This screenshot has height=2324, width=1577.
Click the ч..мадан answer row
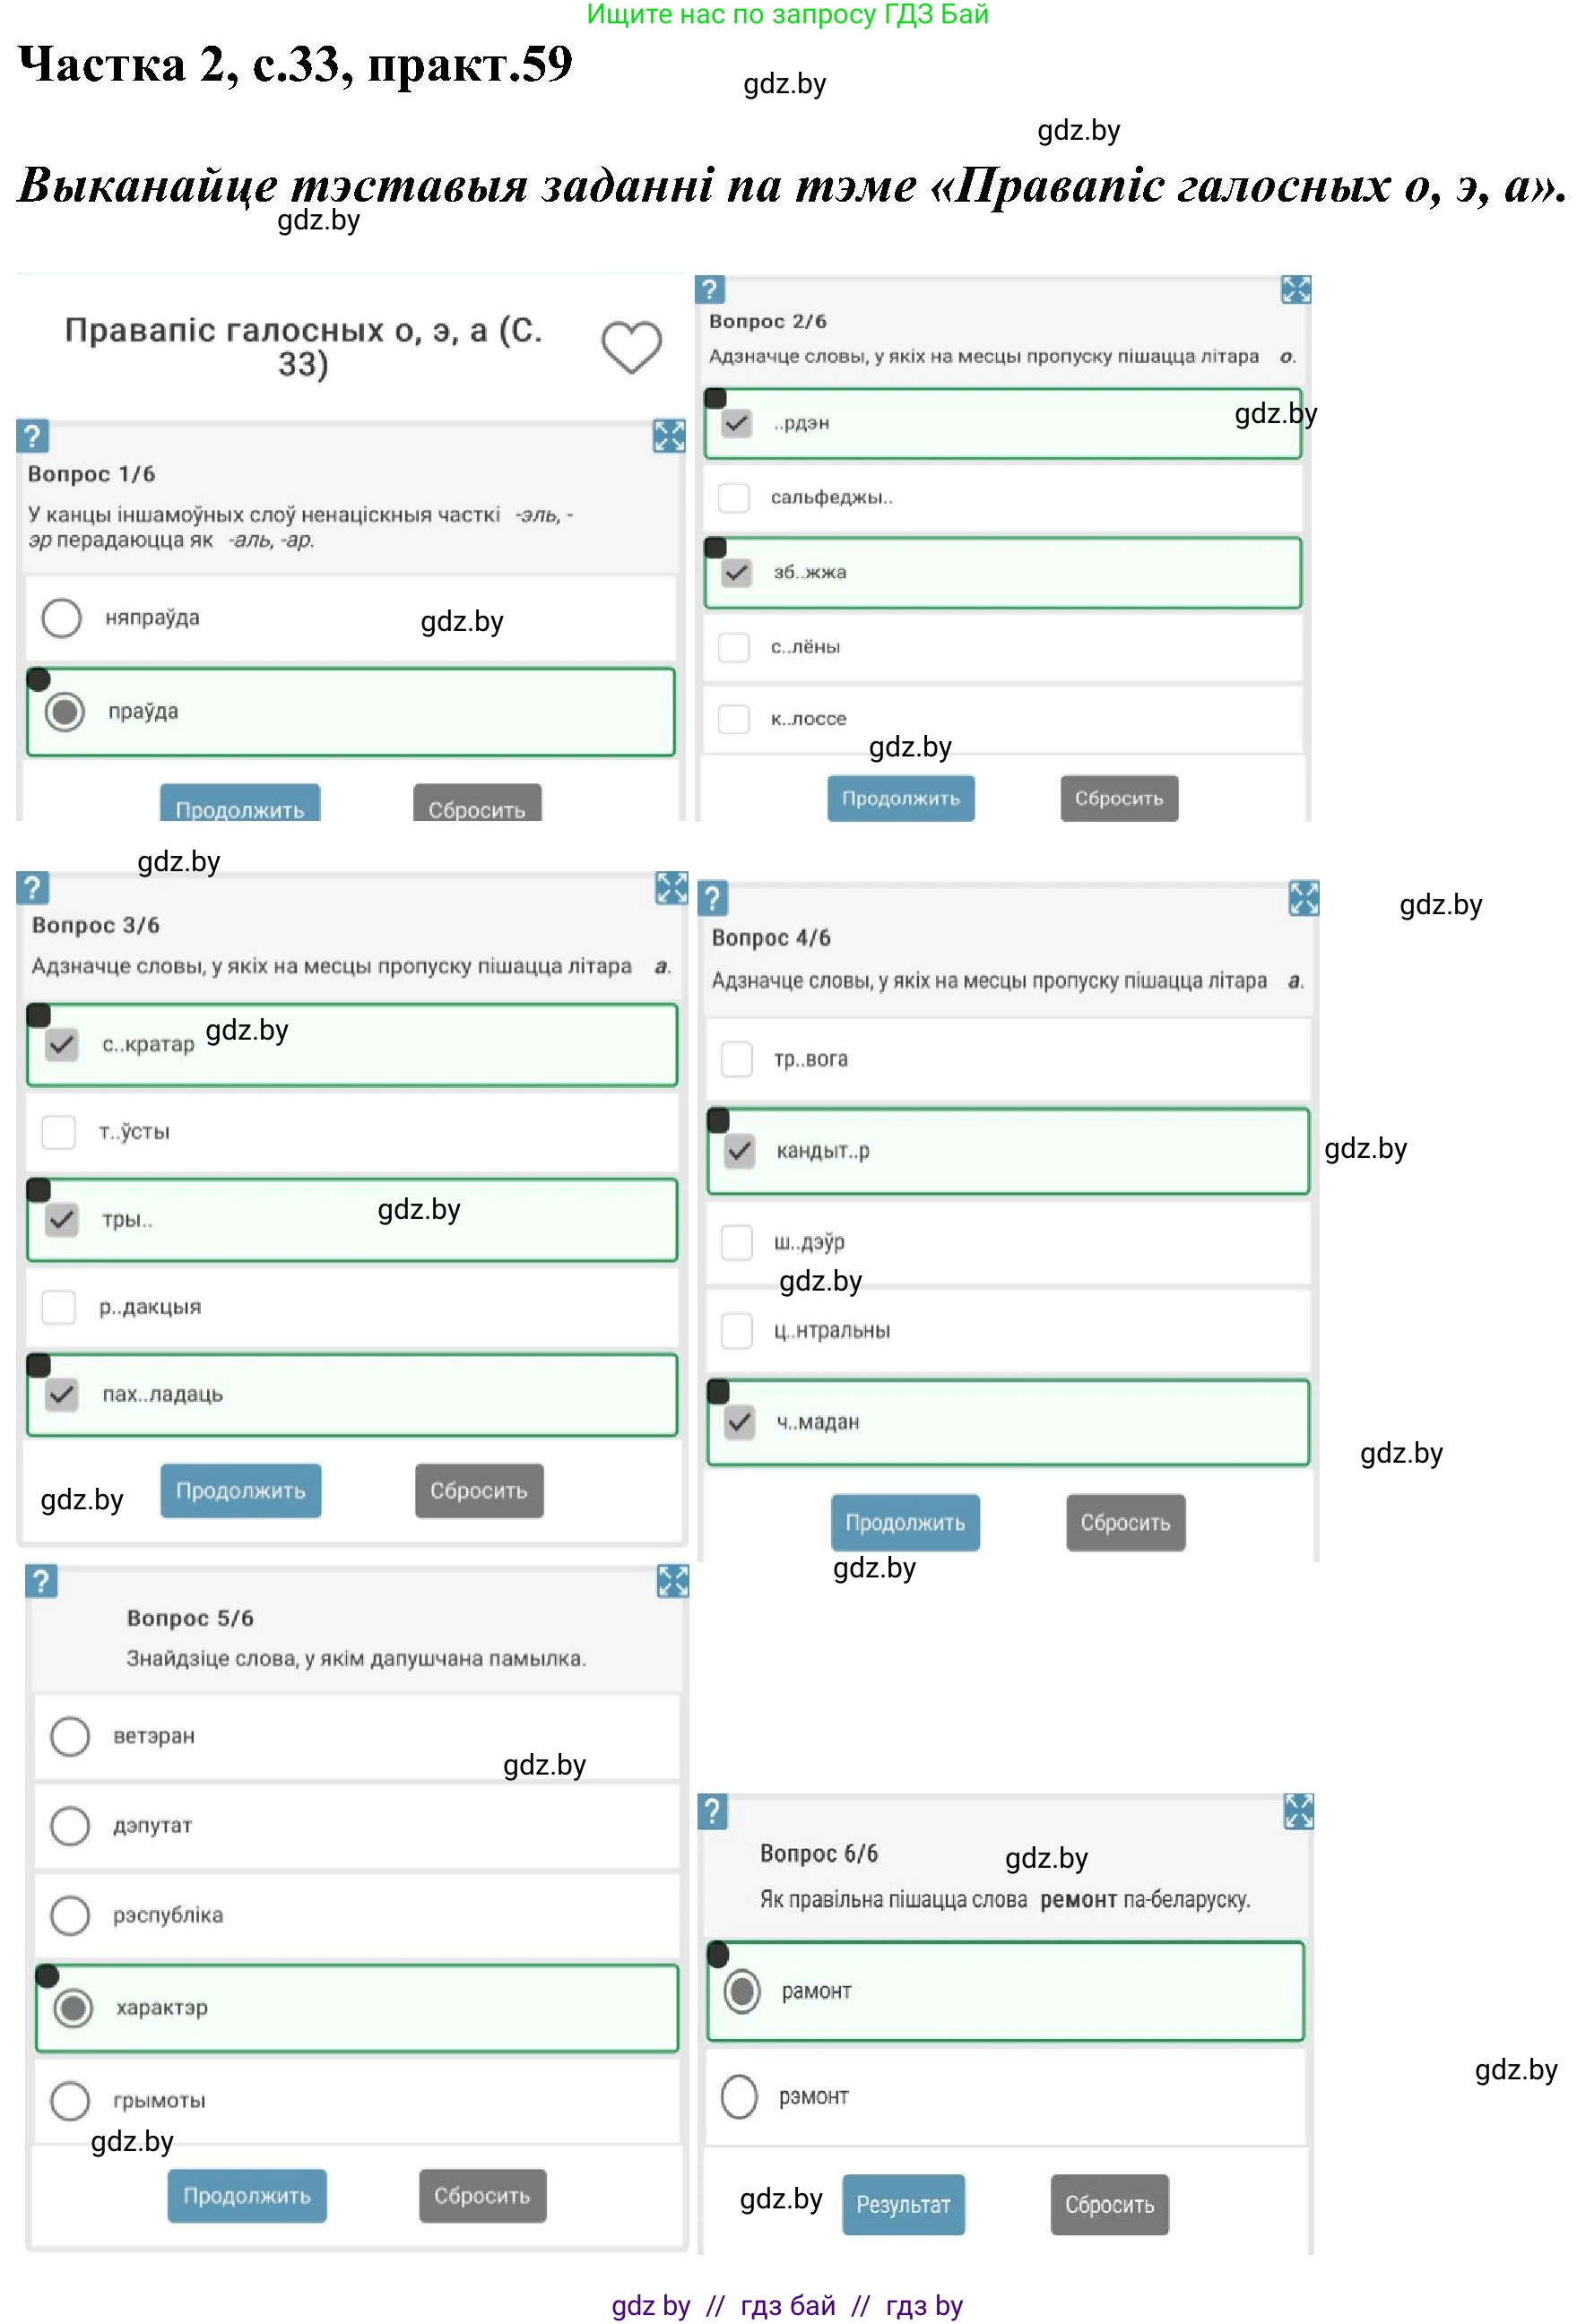(1007, 1422)
